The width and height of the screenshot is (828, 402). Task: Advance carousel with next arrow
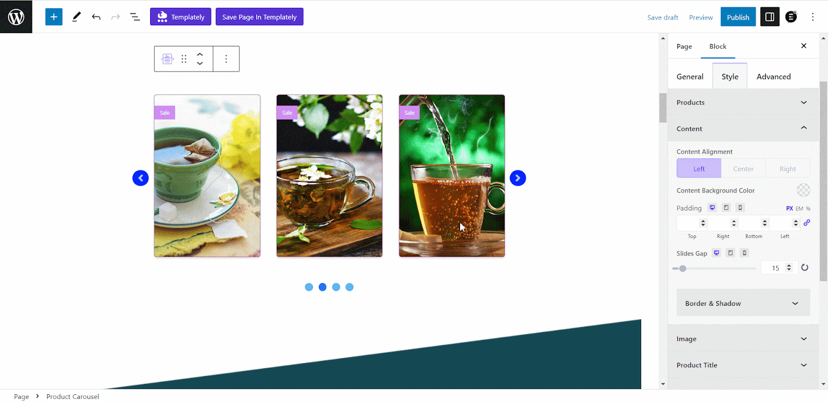coord(518,178)
